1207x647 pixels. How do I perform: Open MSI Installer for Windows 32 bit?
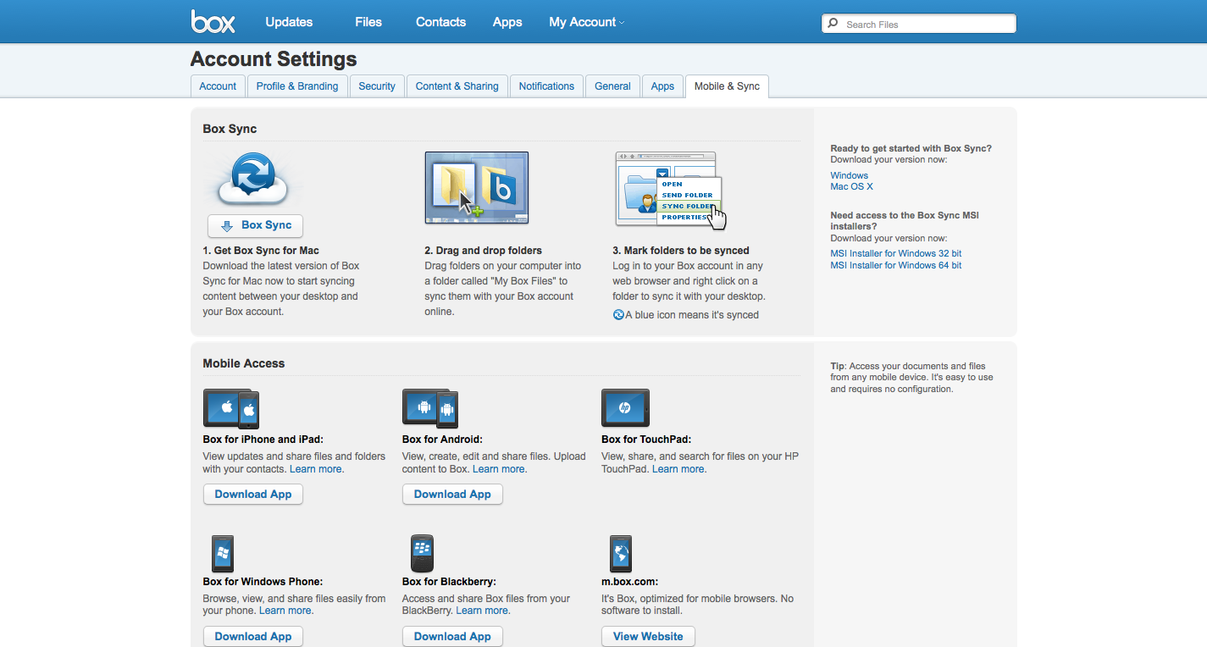[895, 253]
